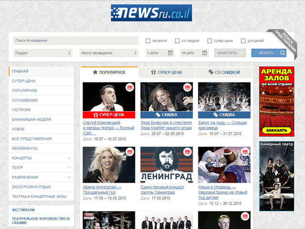The width and height of the screenshot is (305, 229).
Task: Open 'Ирина Аллегрова — Прощальный тур' link
Action: pos(102,190)
